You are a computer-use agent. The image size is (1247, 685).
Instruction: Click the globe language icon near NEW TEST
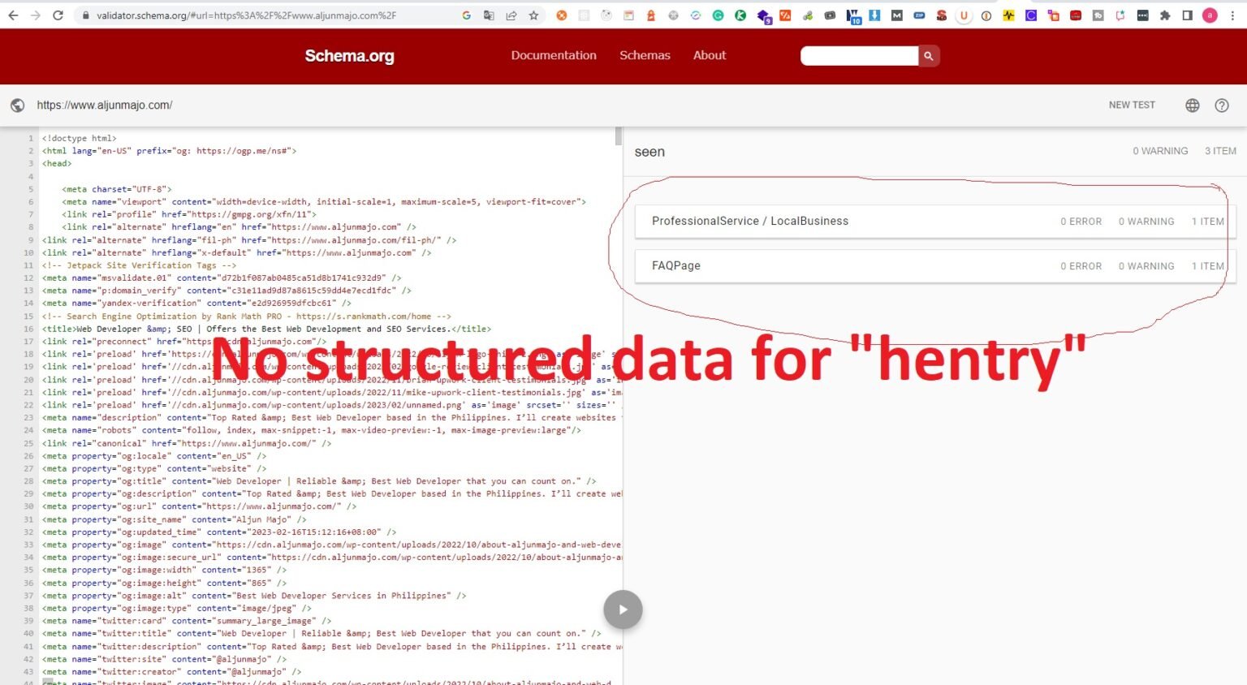click(x=1192, y=105)
